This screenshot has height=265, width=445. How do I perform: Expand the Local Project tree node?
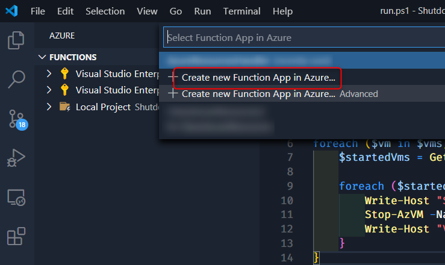50,107
